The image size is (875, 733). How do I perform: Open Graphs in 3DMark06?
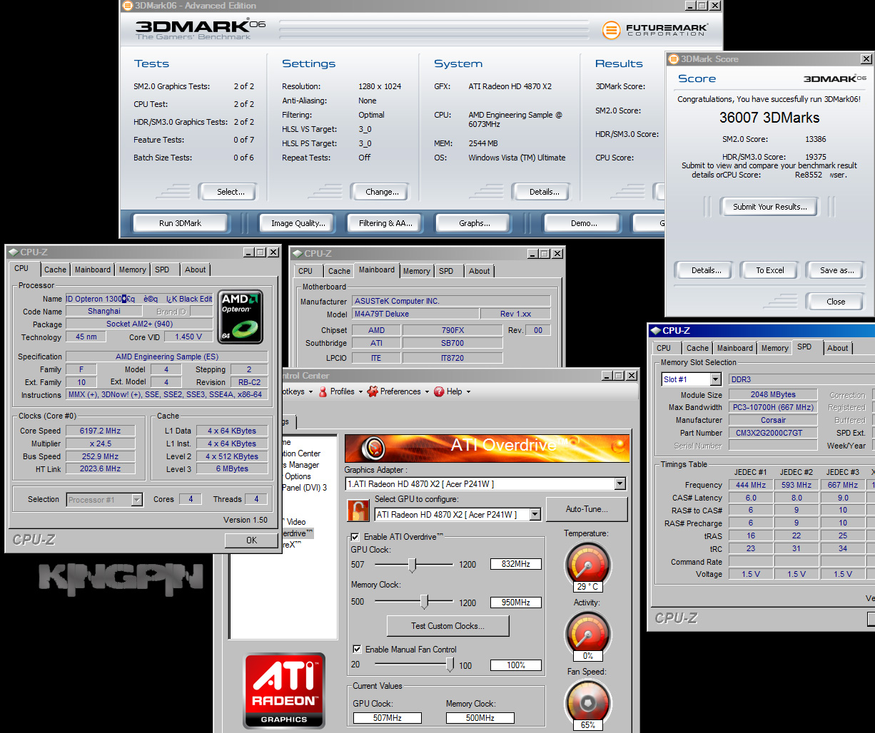[x=475, y=223]
